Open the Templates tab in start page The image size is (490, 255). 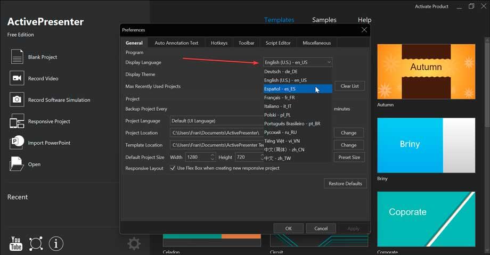[279, 20]
